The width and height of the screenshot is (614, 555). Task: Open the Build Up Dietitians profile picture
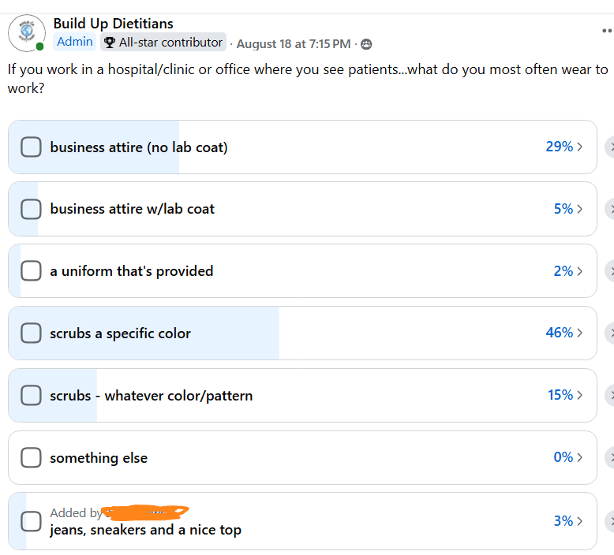coord(27,33)
